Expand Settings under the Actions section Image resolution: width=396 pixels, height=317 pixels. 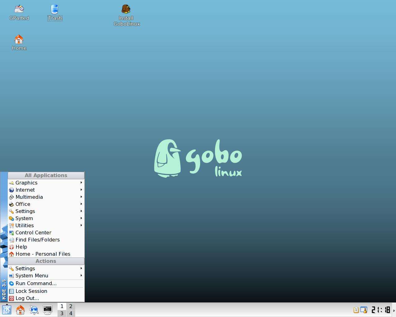pyautogui.click(x=46, y=268)
